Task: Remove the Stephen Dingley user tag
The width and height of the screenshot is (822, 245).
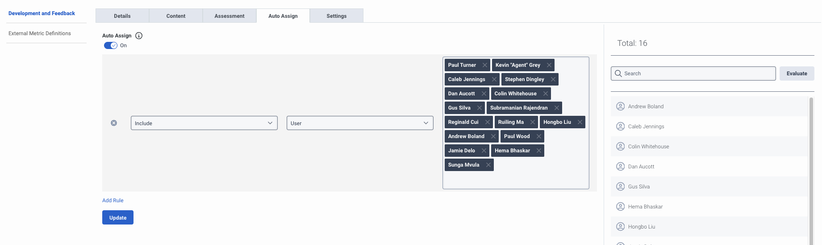Action: coord(553,79)
